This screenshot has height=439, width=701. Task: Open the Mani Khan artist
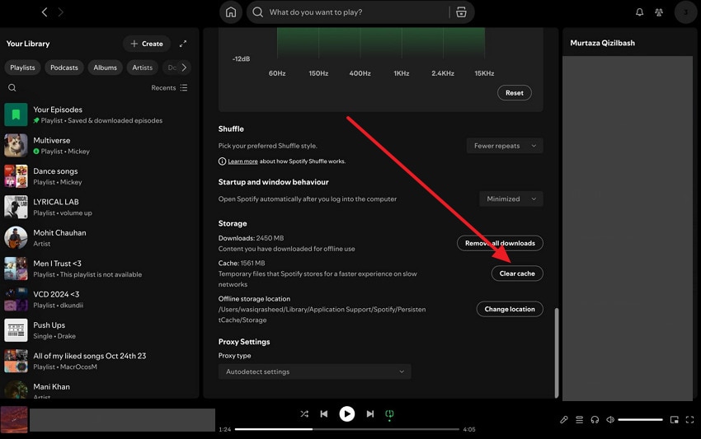(99, 389)
